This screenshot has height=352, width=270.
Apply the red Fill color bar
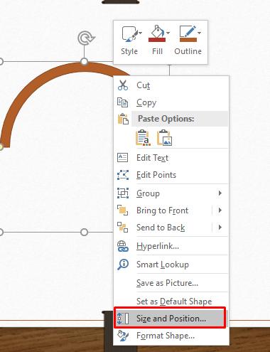point(157,40)
